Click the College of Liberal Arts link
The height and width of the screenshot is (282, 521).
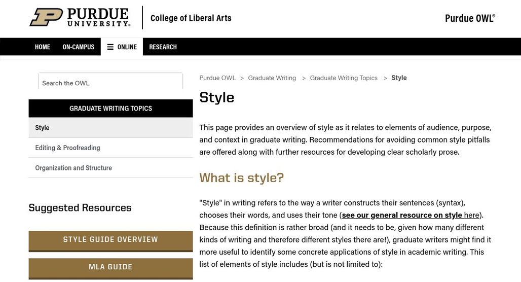pyautogui.click(x=191, y=18)
